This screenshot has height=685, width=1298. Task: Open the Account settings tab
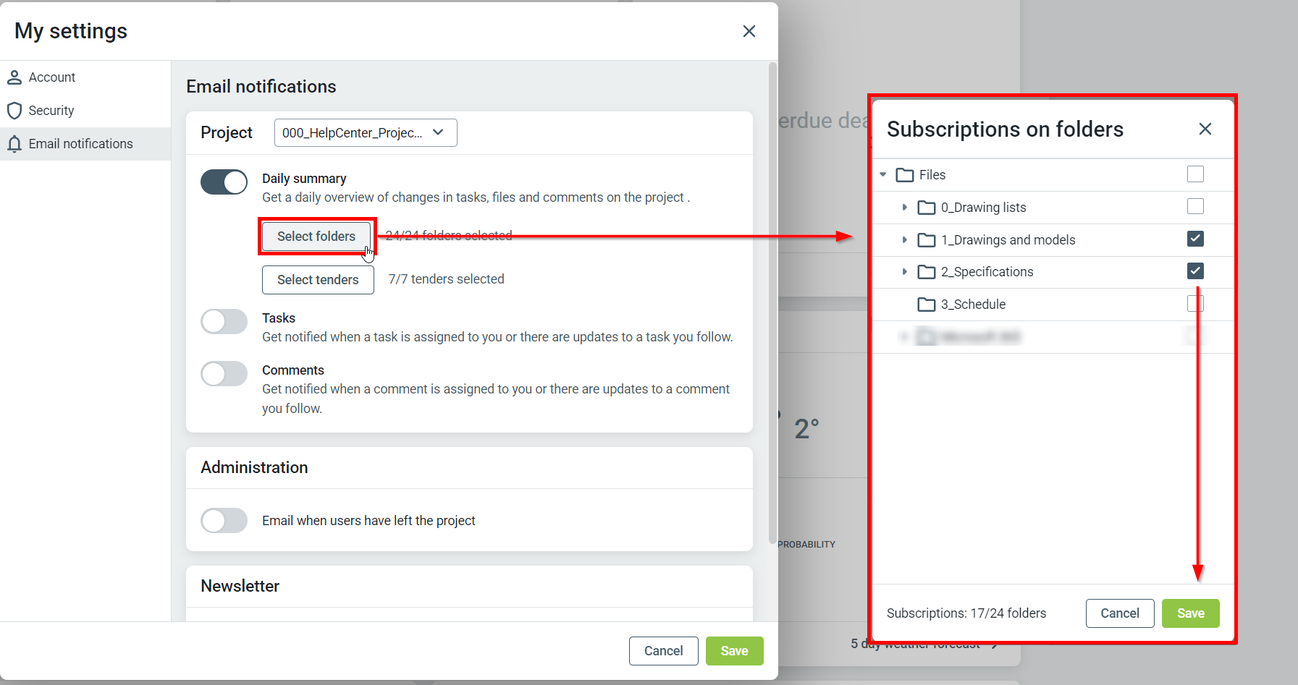click(x=51, y=77)
